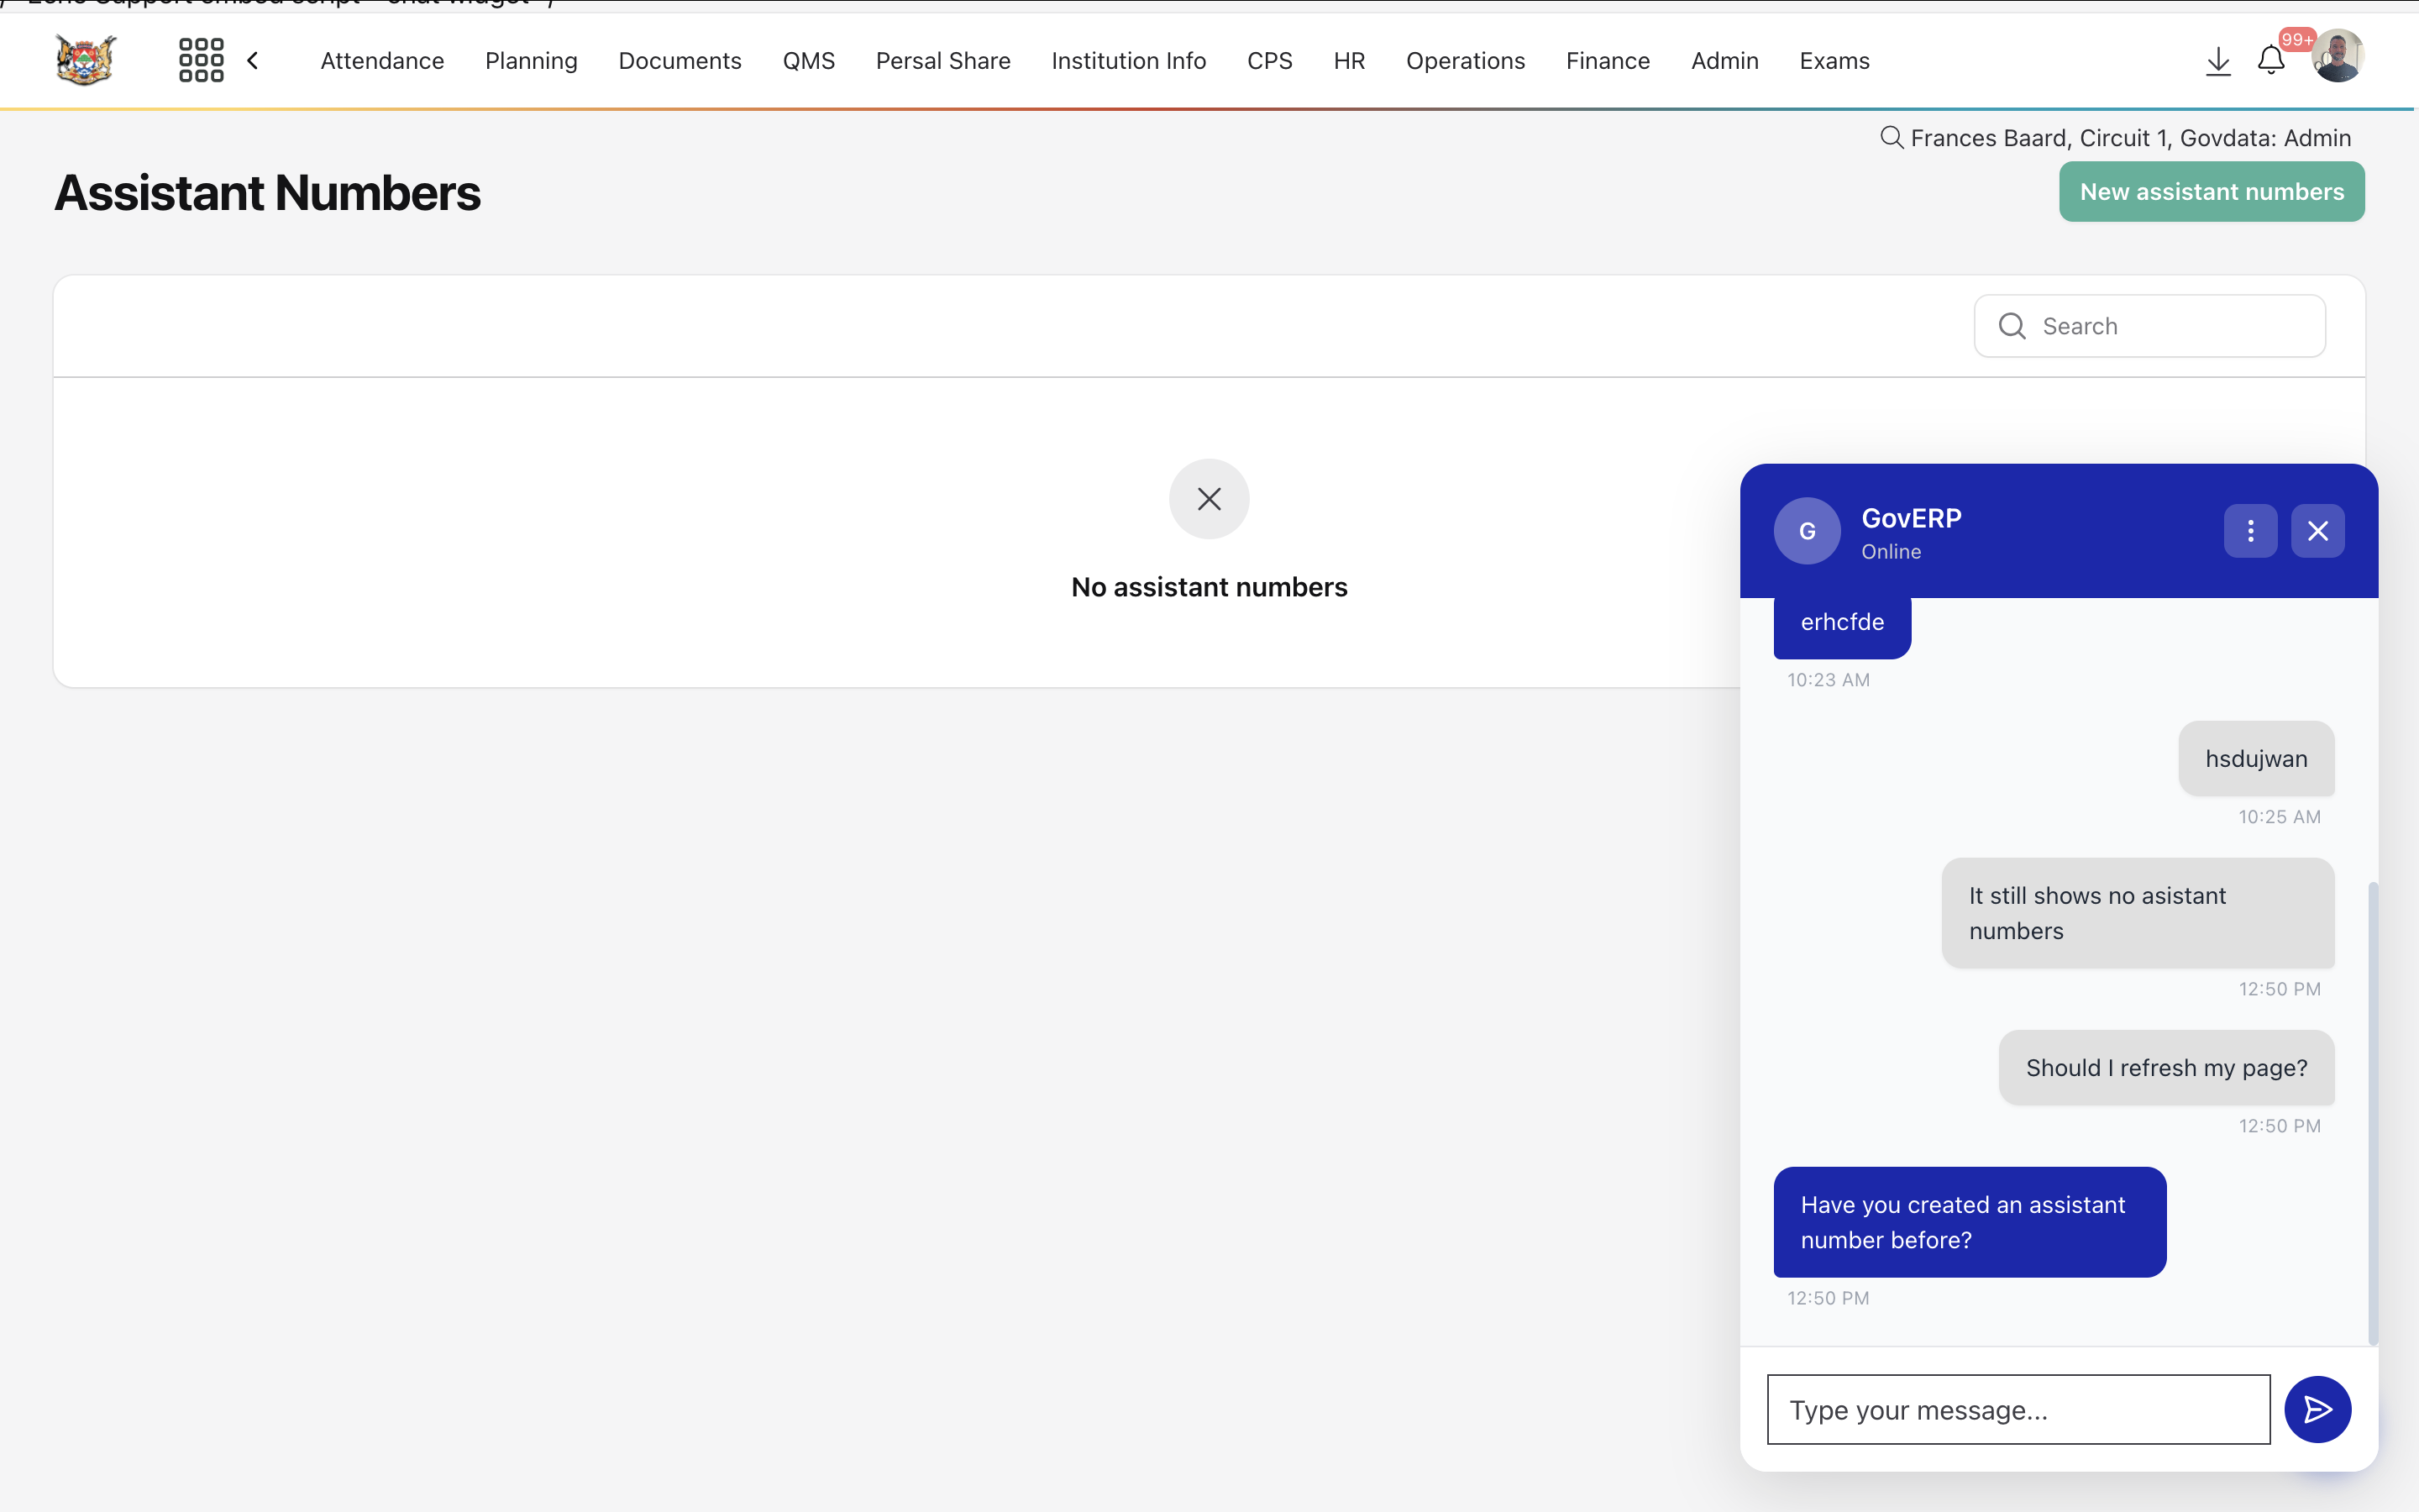The height and width of the screenshot is (1512, 2419).
Task: Click the Type your message input field
Action: coord(2018,1409)
